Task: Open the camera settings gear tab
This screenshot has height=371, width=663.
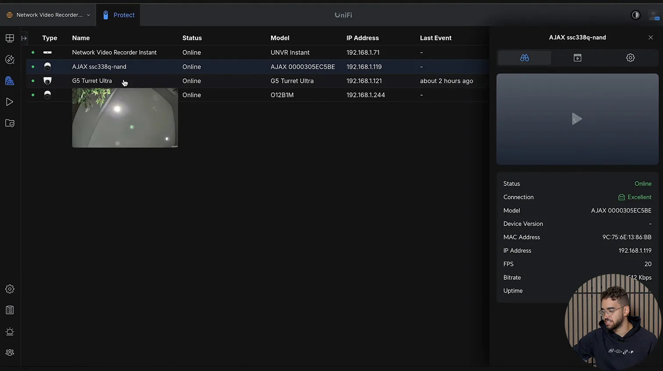Action: coord(630,58)
